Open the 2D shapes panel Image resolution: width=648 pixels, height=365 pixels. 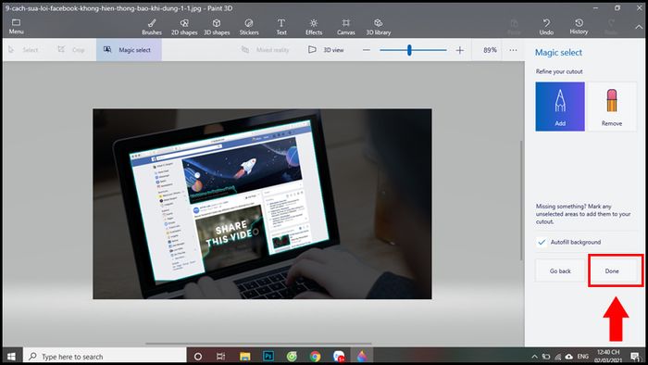(184, 27)
